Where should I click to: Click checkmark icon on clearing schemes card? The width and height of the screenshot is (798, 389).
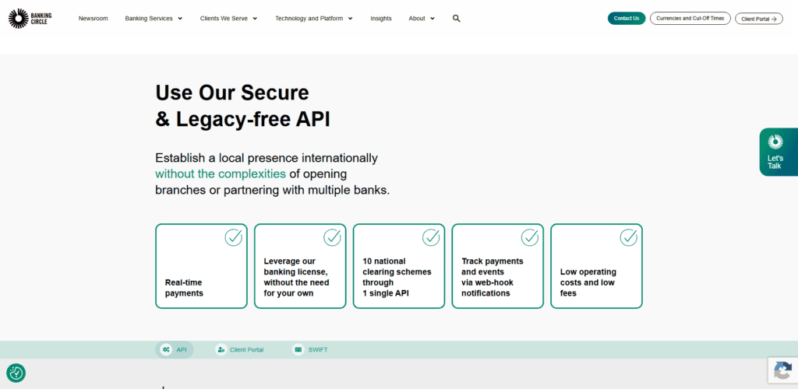pos(431,237)
